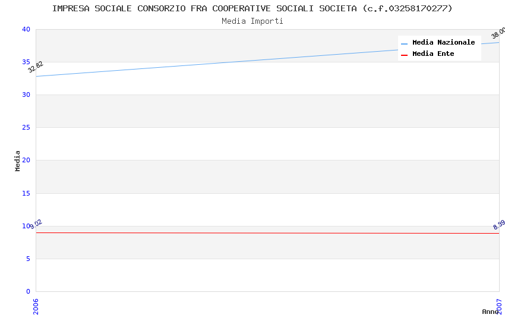Click the Anno axis title
This screenshot has height=327, width=505.
click(x=490, y=312)
